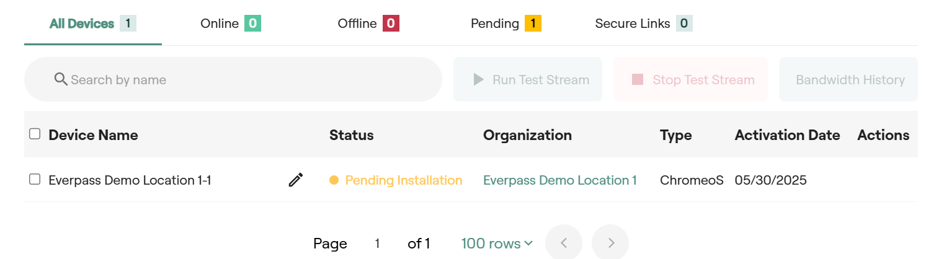Image resolution: width=931 pixels, height=259 pixels.
Task: Click the pencil edit icon for device name
Action: [x=296, y=180]
